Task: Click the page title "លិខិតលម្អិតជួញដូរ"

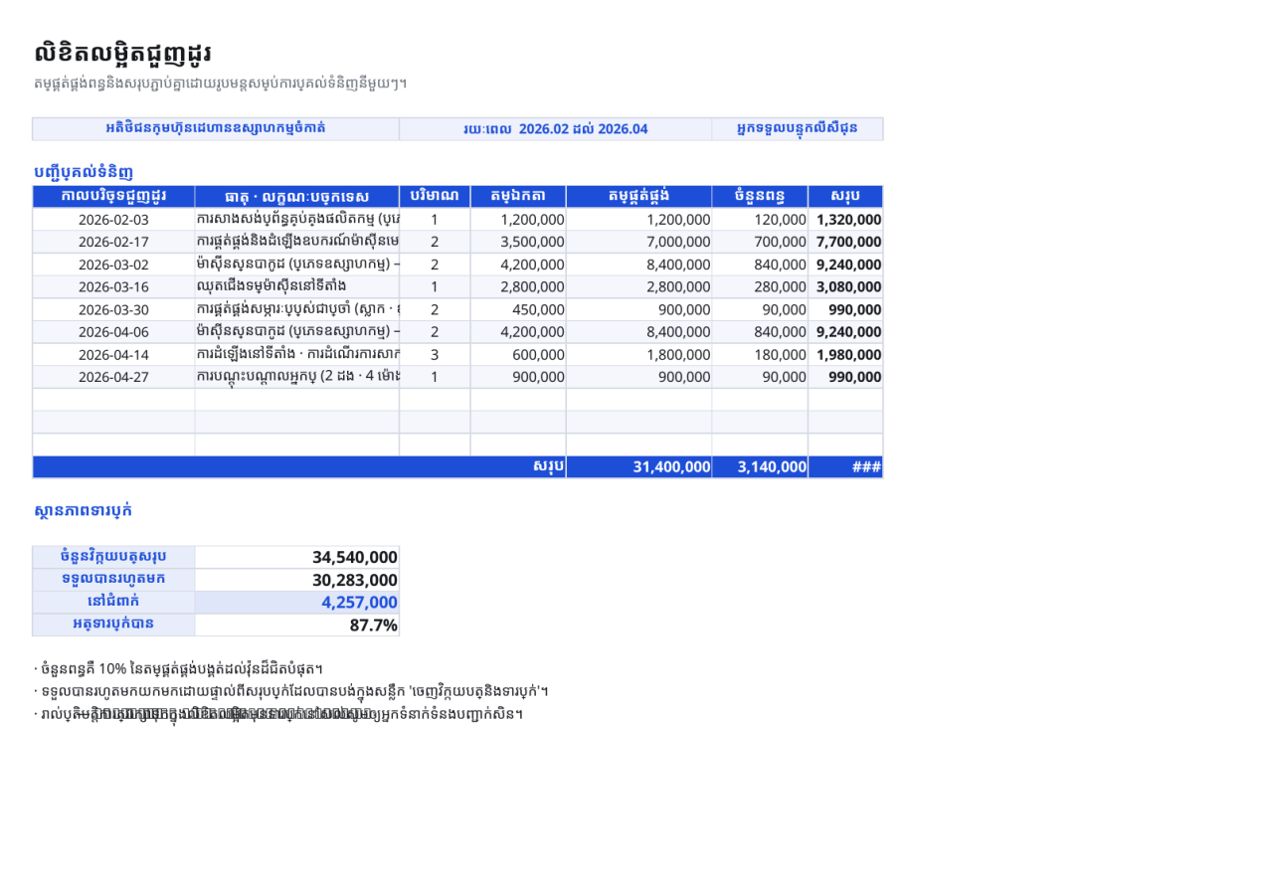Action: 123,54
